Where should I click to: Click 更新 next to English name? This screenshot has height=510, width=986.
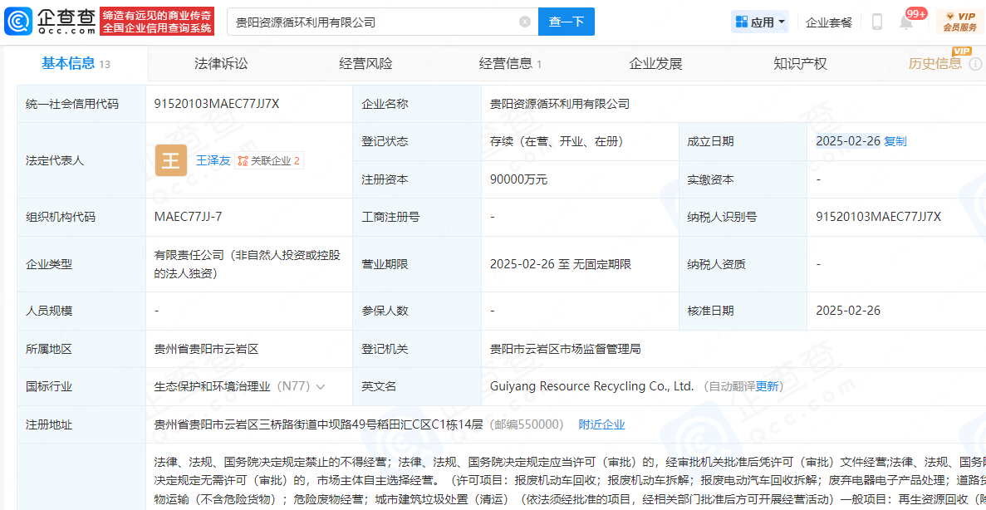coord(766,386)
